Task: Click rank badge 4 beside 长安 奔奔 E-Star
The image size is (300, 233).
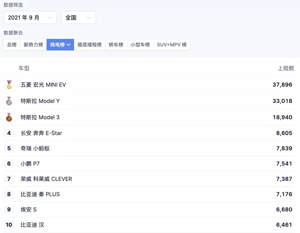Action: (9, 133)
